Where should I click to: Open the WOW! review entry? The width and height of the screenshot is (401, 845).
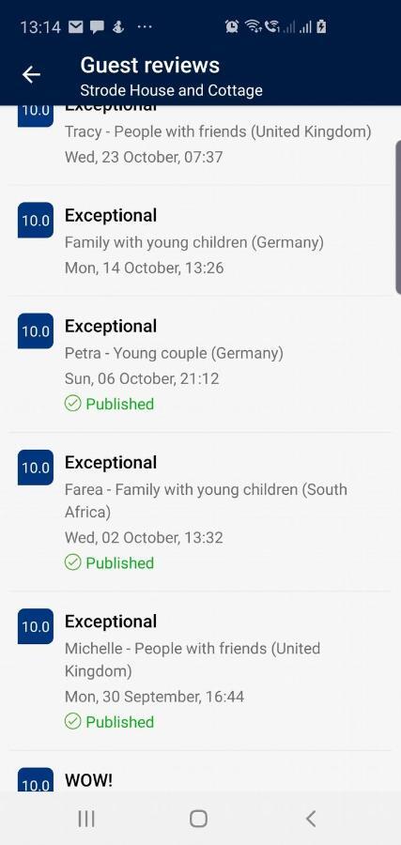(x=201, y=772)
